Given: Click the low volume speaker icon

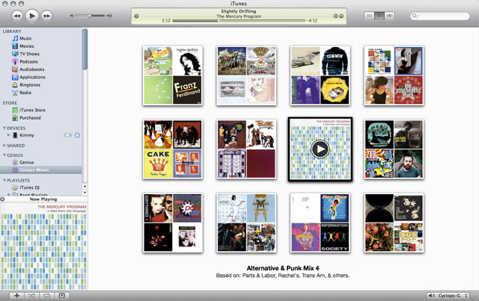Looking at the screenshot, I should (72, 16).
